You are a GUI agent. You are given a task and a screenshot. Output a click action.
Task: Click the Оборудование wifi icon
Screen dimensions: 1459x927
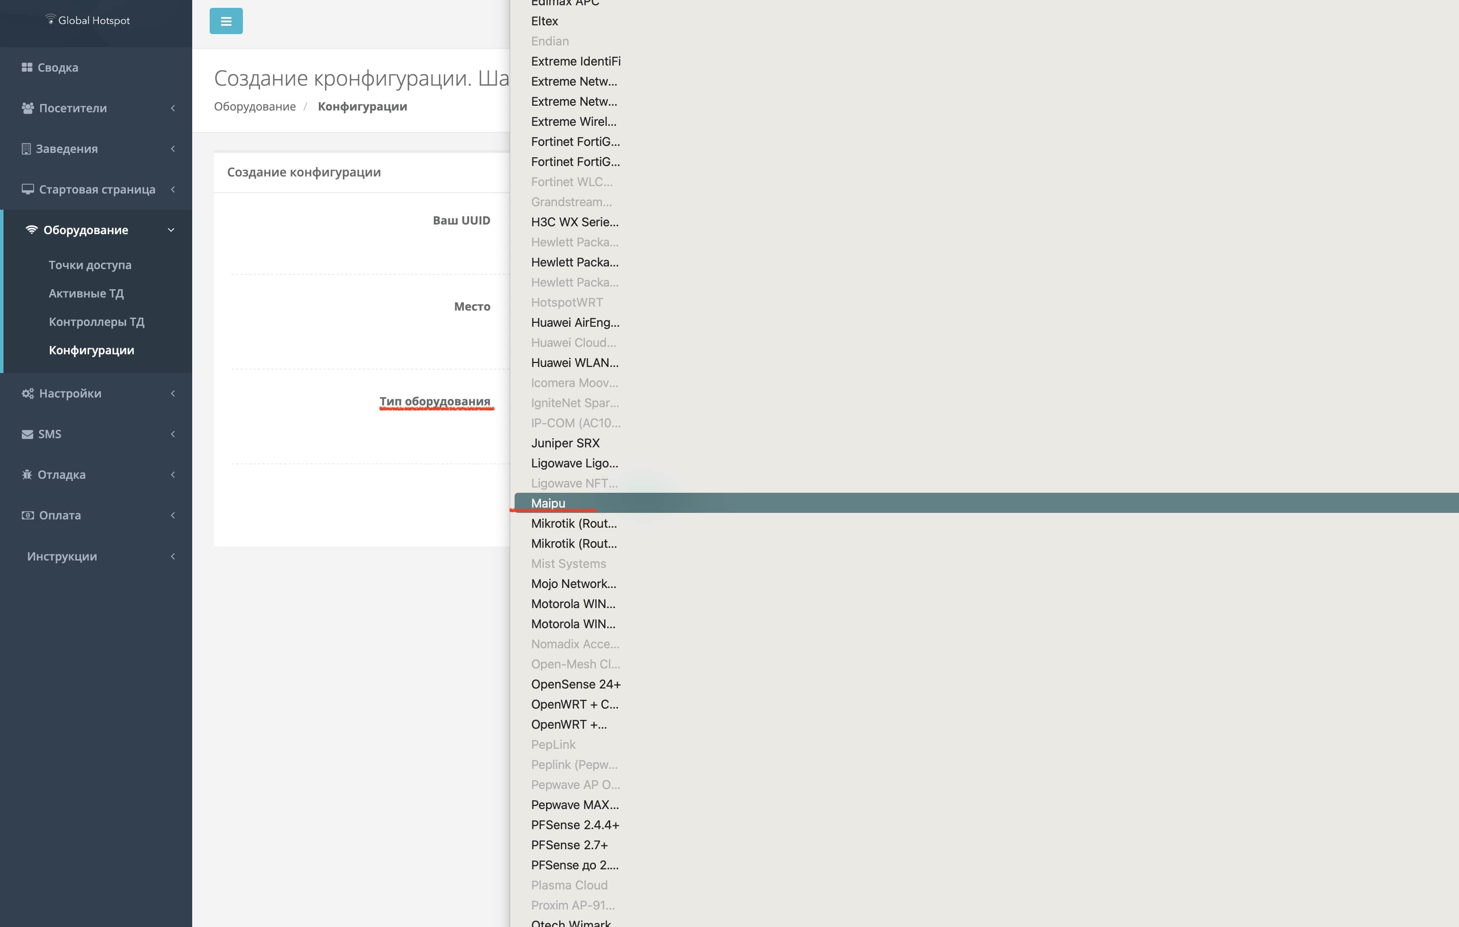pos(31,230)
